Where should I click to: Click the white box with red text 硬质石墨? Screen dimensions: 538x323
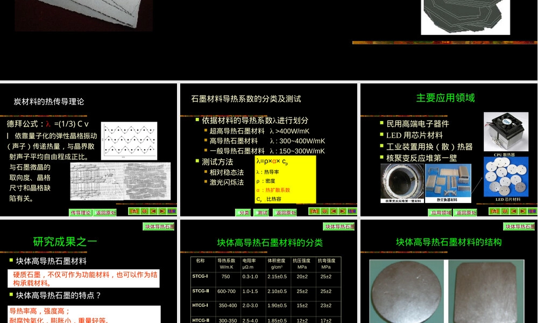point(84,278)
